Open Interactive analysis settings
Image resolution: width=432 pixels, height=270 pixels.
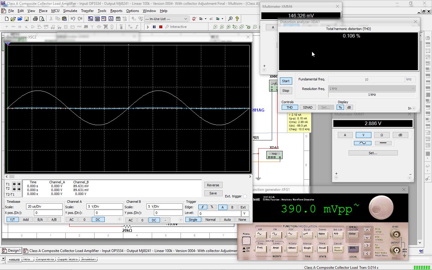pyautogui.click(x=176, y=27)
